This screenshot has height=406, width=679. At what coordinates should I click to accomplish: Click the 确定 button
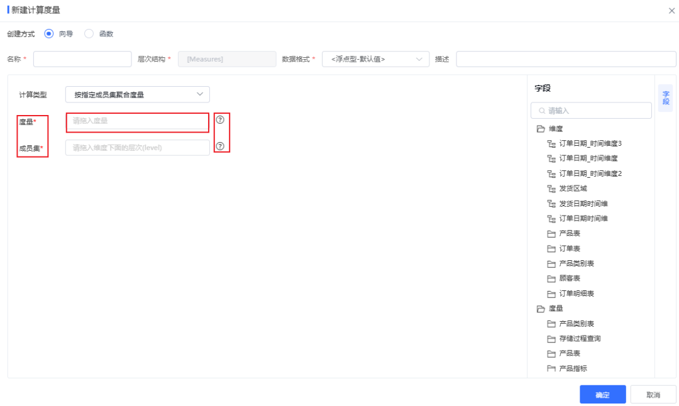pos(603,394)
